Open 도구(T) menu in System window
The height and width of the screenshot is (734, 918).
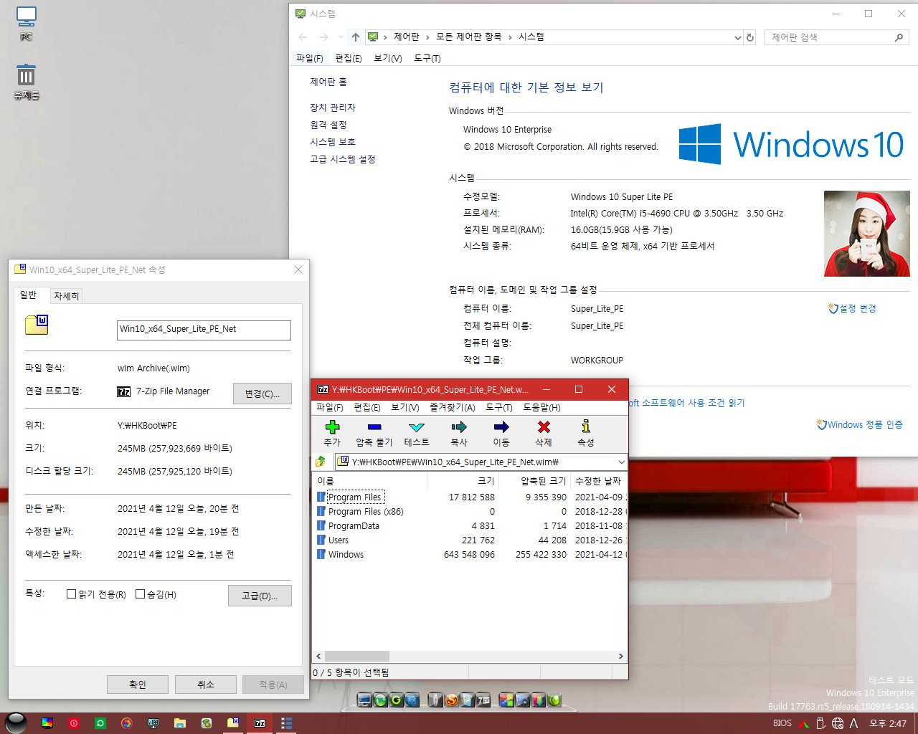tap(427, 58)
